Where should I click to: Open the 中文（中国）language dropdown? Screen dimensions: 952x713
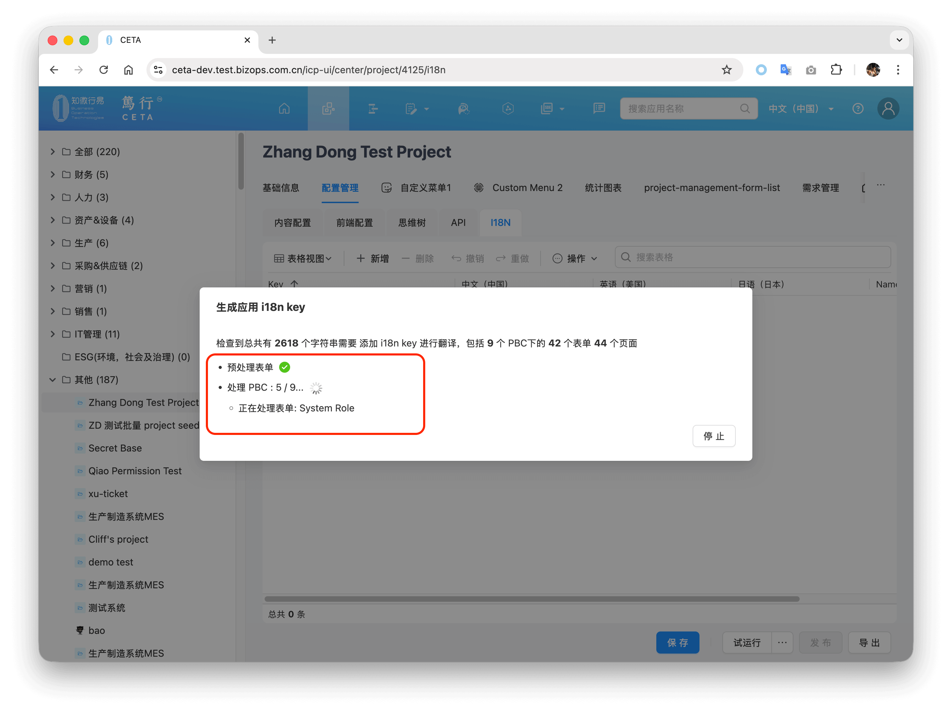point(801,108)
